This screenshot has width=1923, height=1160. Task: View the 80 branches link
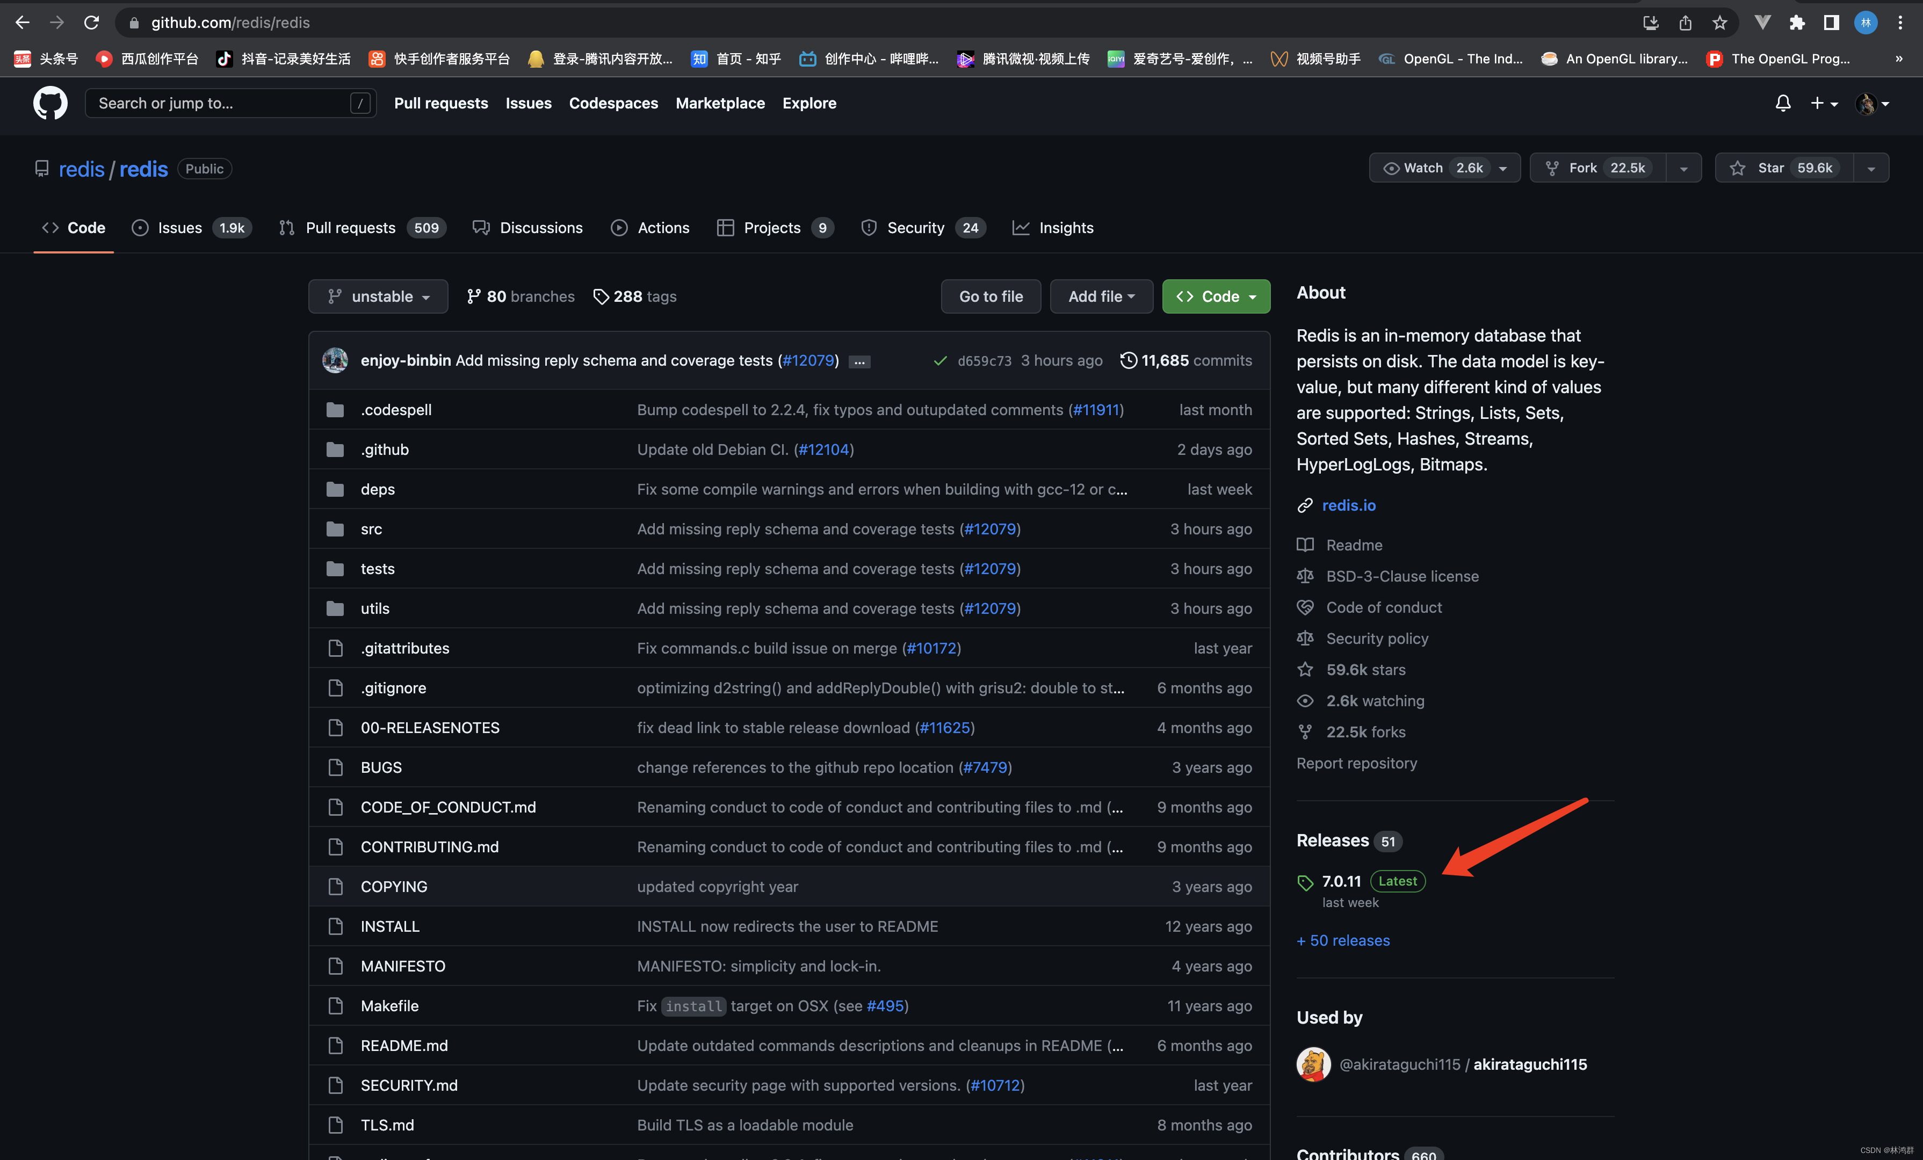click(x=520, y=296)
